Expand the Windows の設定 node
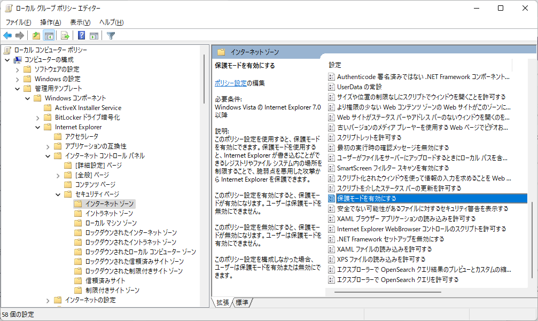Image resolution: width=538 pixels, height=321 pixels. pos(18,79)
